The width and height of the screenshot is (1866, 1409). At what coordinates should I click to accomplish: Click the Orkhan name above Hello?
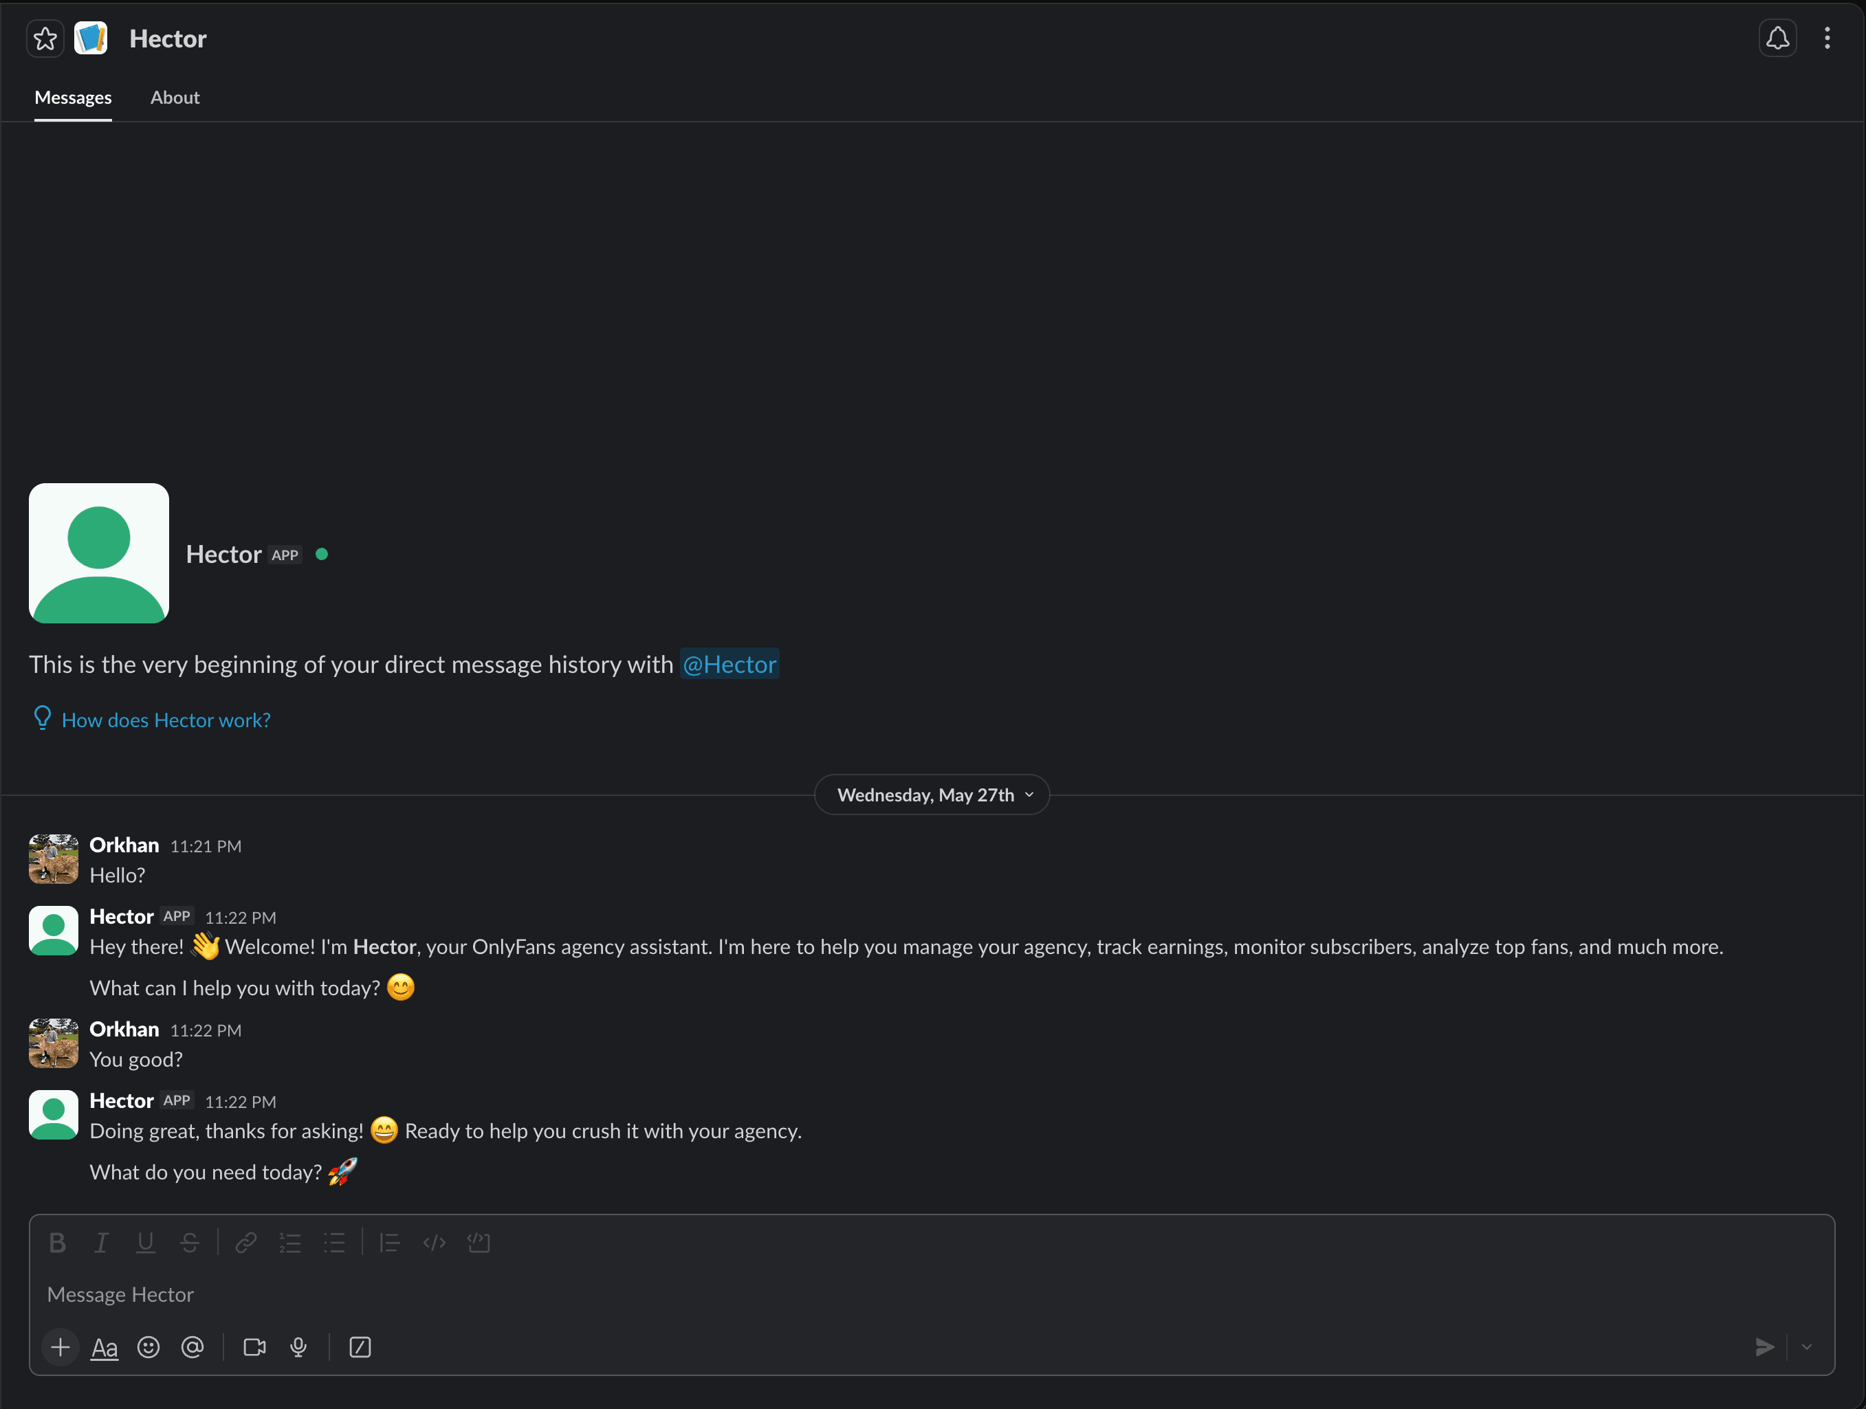point(124,845)
